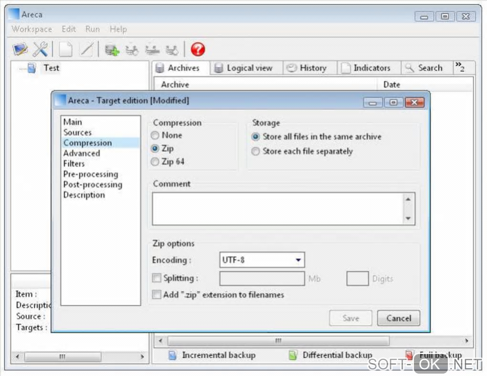Click the Cancel button
The image size is (487, 376).
coord(399,318)
